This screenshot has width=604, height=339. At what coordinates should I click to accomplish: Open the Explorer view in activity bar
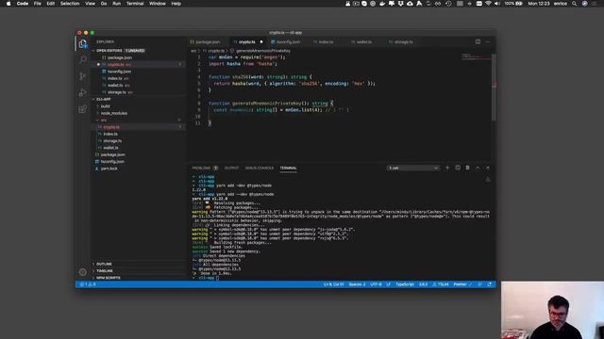tap(82, 43)
